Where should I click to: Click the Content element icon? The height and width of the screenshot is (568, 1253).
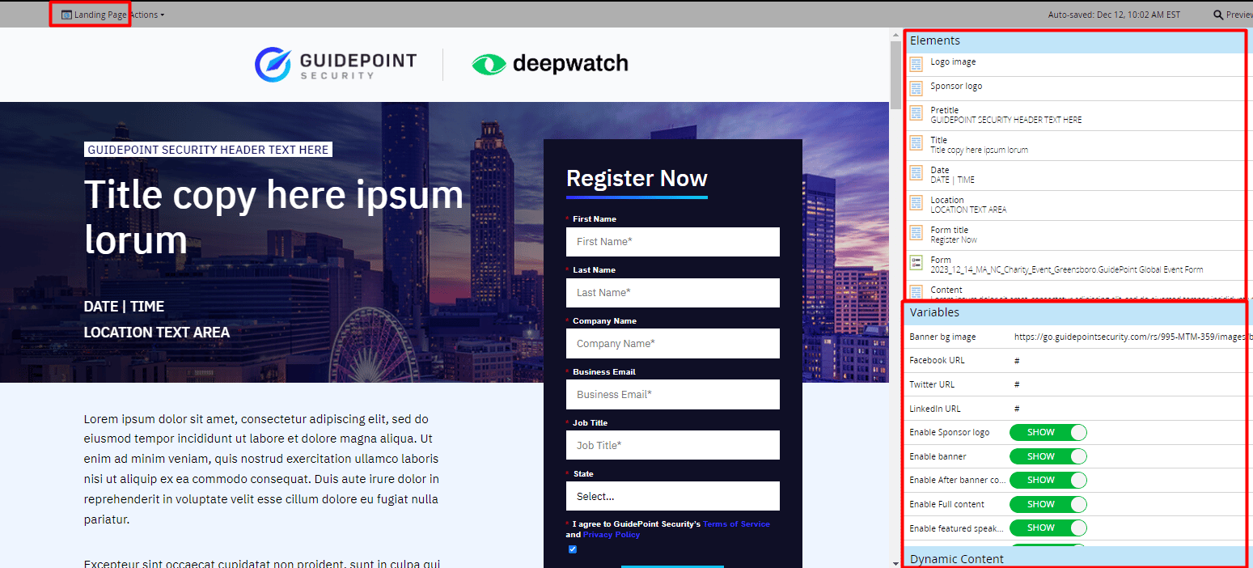[x=916, y=292]
